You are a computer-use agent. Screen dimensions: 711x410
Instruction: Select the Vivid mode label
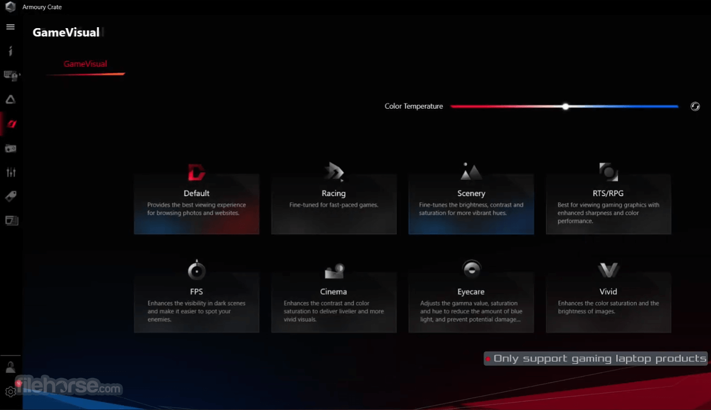point(608,291)
